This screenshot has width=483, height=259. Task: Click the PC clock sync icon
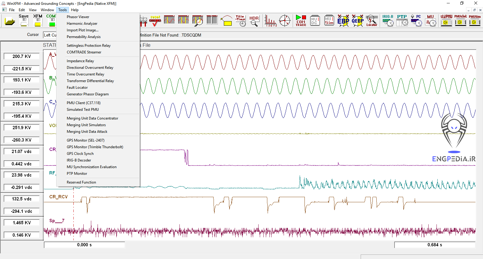pyautogui.click(x=416, y=21)
